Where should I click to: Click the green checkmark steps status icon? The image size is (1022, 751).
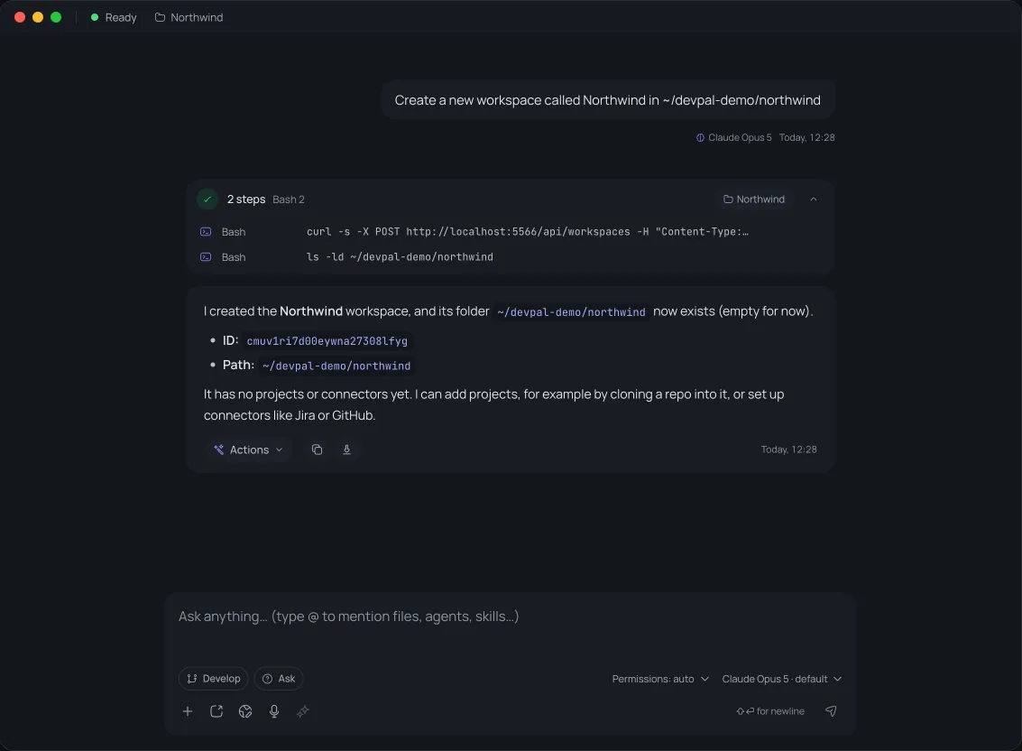pyautogui.click(x=207, y=199)
